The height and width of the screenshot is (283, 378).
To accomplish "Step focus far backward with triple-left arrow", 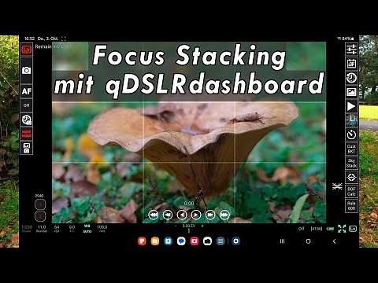I will tap(154, 215).
